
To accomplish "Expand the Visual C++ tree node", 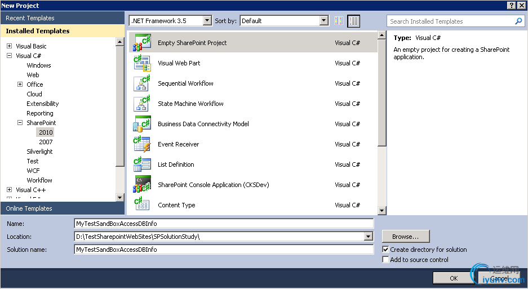I will [x=10, y=190].
